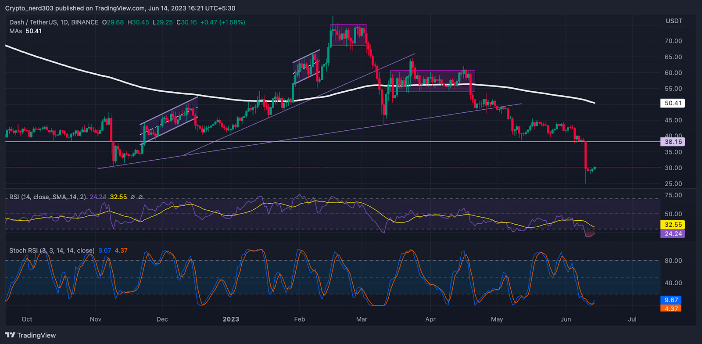Click the orange 4.37 tag on the Stoch RSI axis
The height and width of the screenshot is (344, 702).
(x=671, y=308)
